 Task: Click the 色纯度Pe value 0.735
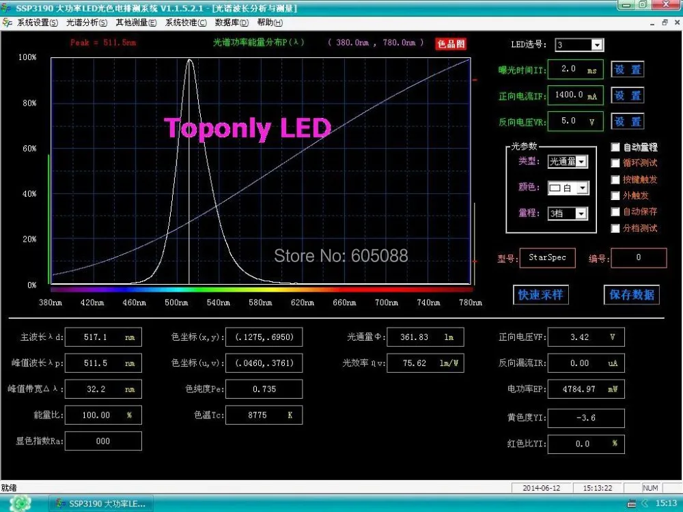tap(264, 389)
